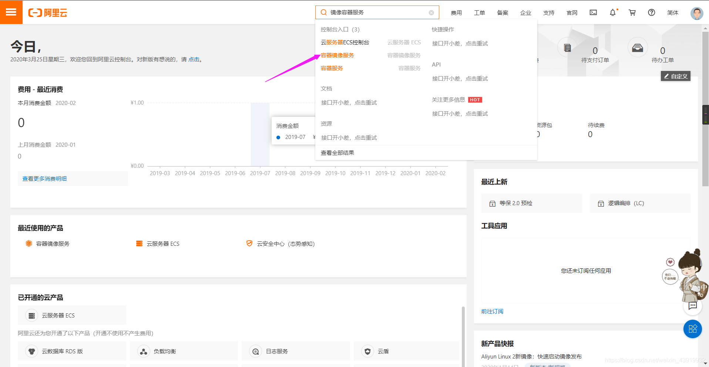Screen dimensions: 709x367
Task: Click the 2019-07 highlighted chart column
Action: point(260,135)
